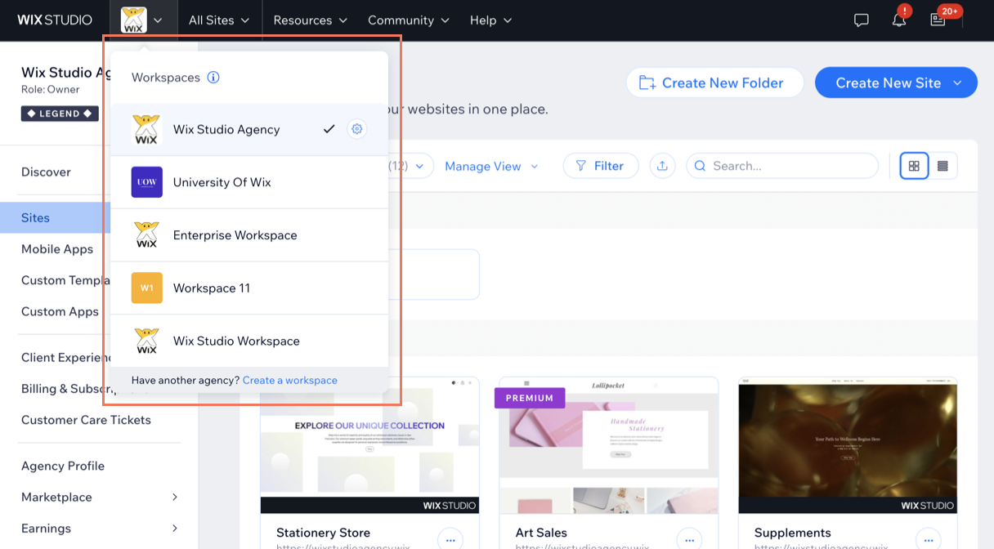
Task: Click the Workspaces info icon
Action: click(213, 78)
